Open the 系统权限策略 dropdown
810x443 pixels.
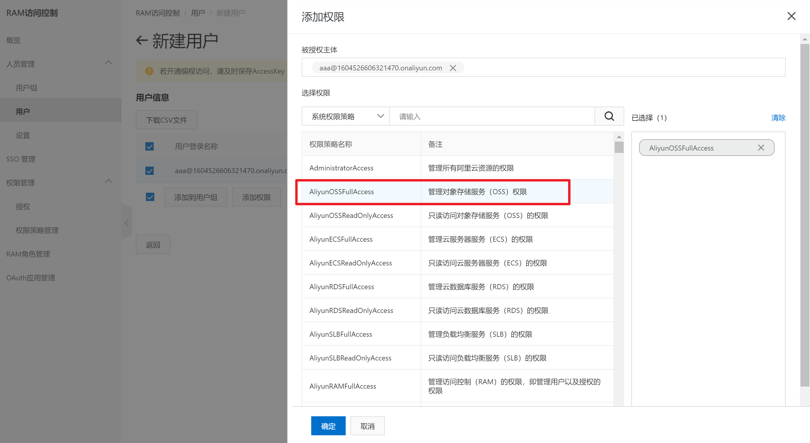[x=345, y=116]
